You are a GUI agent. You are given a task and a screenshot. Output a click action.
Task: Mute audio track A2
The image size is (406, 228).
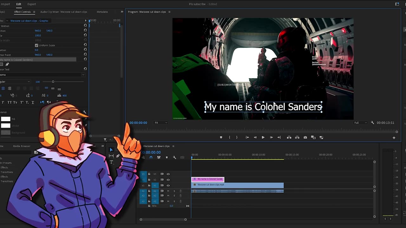pyautogui.click(x=168, y=196)
